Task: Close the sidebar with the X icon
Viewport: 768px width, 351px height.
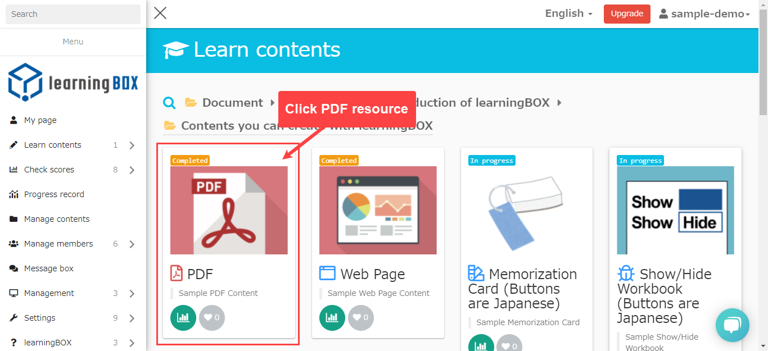Action: point(160,13)
